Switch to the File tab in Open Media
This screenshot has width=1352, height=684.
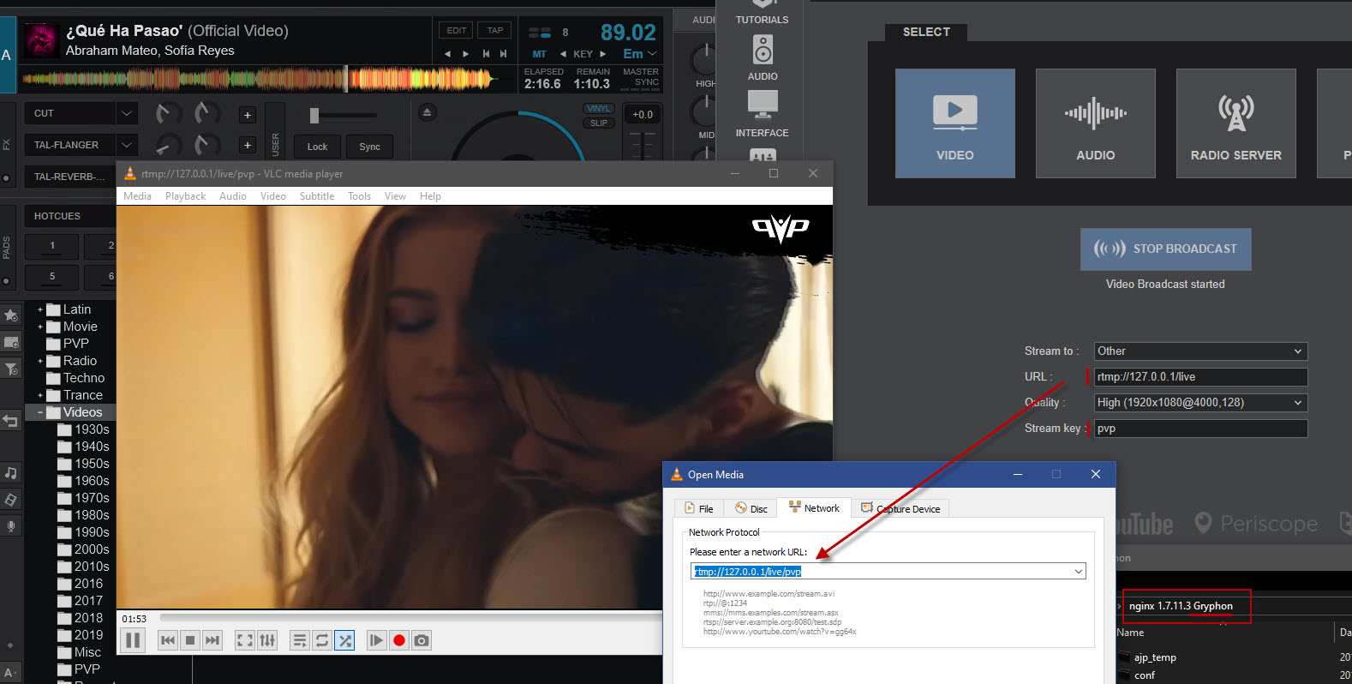click(699, 508)
